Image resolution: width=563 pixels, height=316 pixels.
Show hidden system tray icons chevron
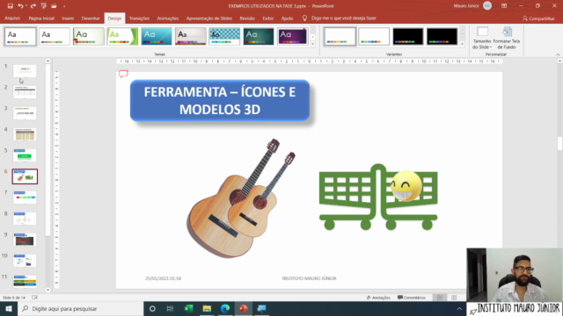pos(459,308)
